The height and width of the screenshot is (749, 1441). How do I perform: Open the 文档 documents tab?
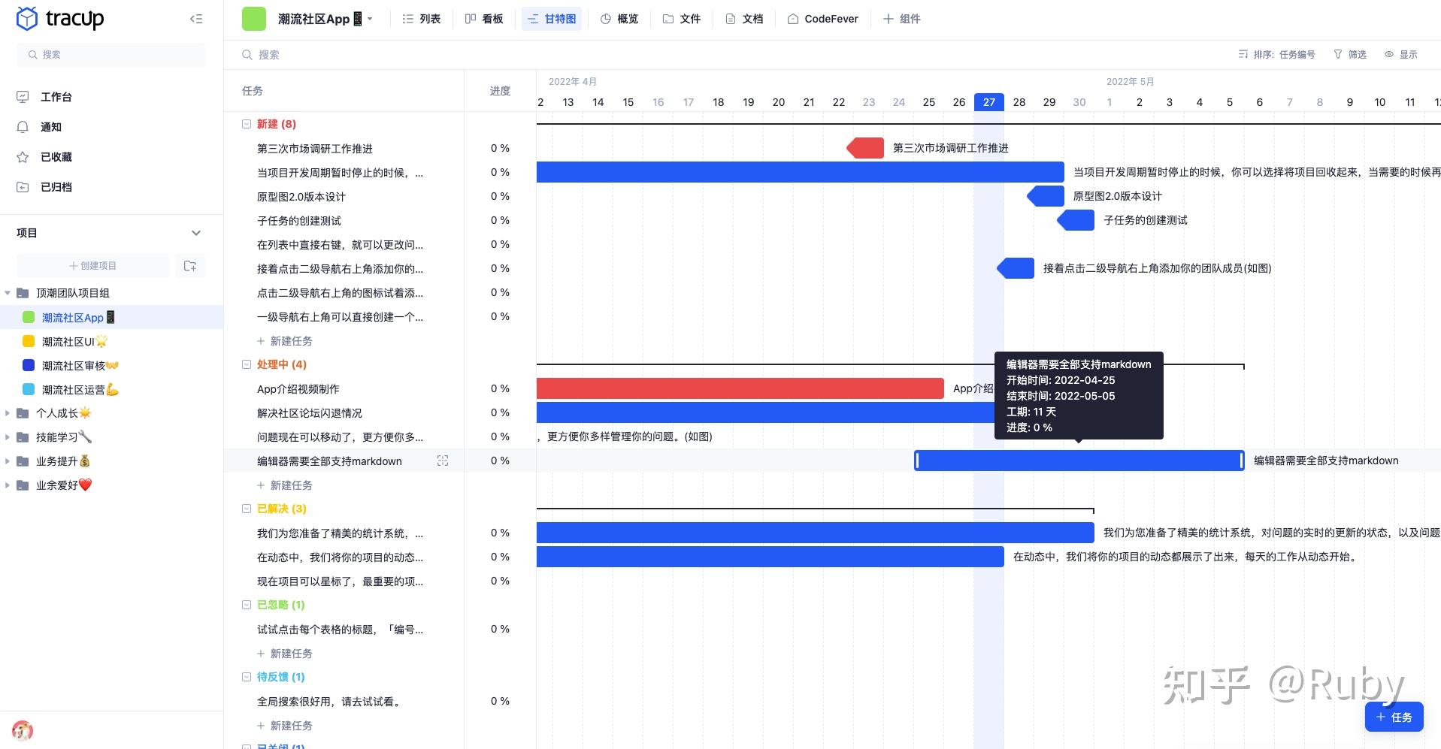coord(744,19)
